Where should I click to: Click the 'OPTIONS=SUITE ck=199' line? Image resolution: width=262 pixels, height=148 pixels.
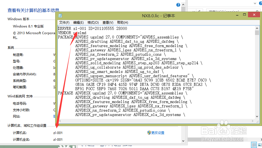click(x=143, y=80)
